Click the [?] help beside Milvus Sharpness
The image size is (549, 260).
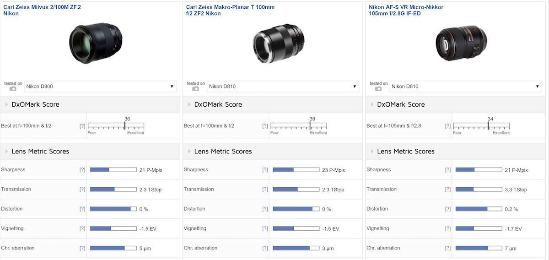click(x=82, y=170)
